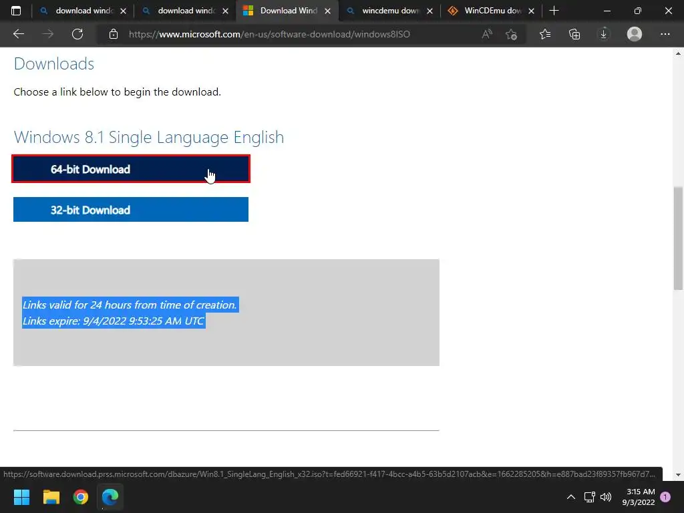Show hidden system tray icons
Image resolution: width=684 pixels, height=513 pixels.
point(570,497)
